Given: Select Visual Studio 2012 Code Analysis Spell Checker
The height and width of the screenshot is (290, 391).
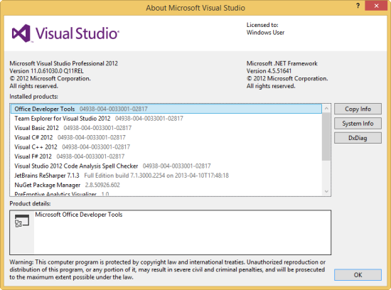Looking at the screenshot, I should click(x=166, y=166).
